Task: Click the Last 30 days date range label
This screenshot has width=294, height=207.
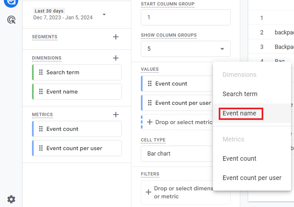Action: tap(49, 11)
